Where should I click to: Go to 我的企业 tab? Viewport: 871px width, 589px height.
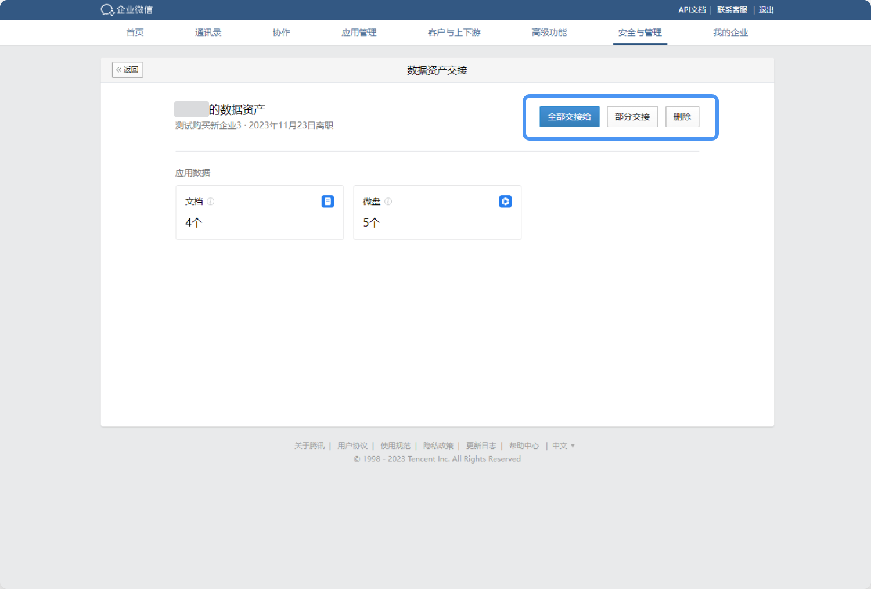coord(730,33)
